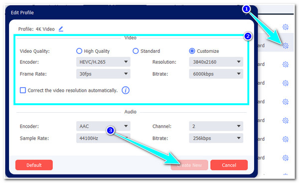
Task: Expand the Channel dropdown showing 2
Action: [x=216, y=126]
